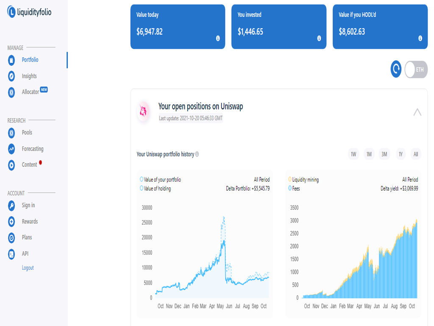
Task: Open Insights via its compass icon
Action: point(11,76)
